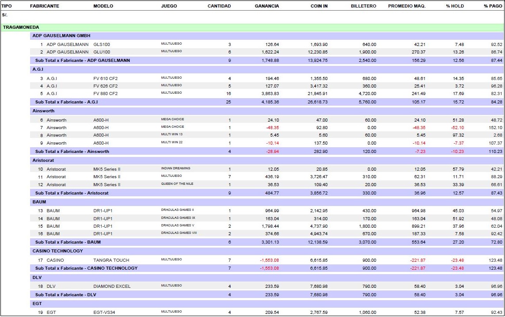Viewport: 505px width, 317px height.
Task: Click model GLU100 cell
Action: 102,52
